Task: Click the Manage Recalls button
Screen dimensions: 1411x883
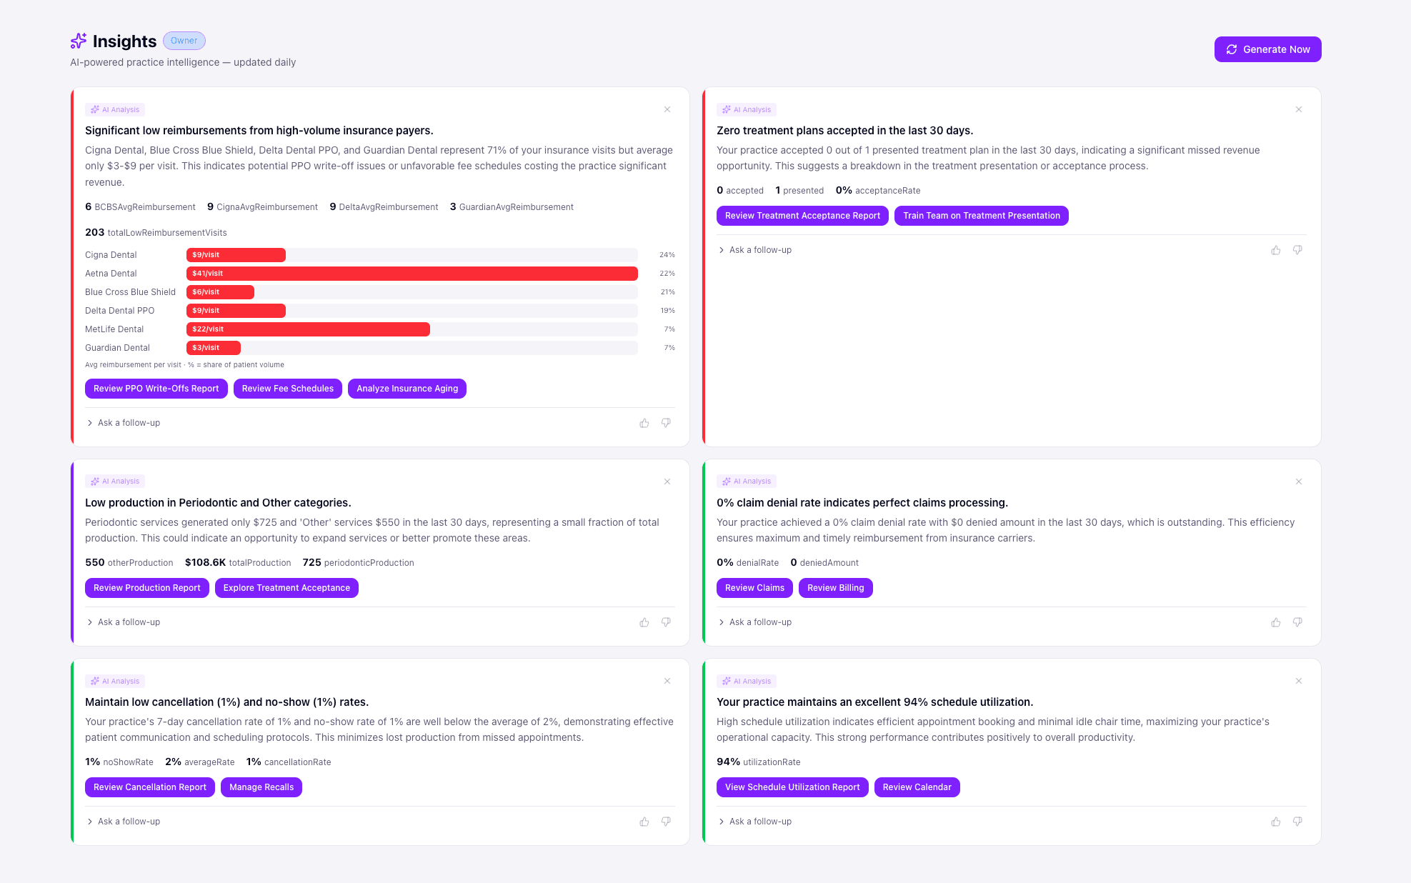Action: (x=261, y=787)
